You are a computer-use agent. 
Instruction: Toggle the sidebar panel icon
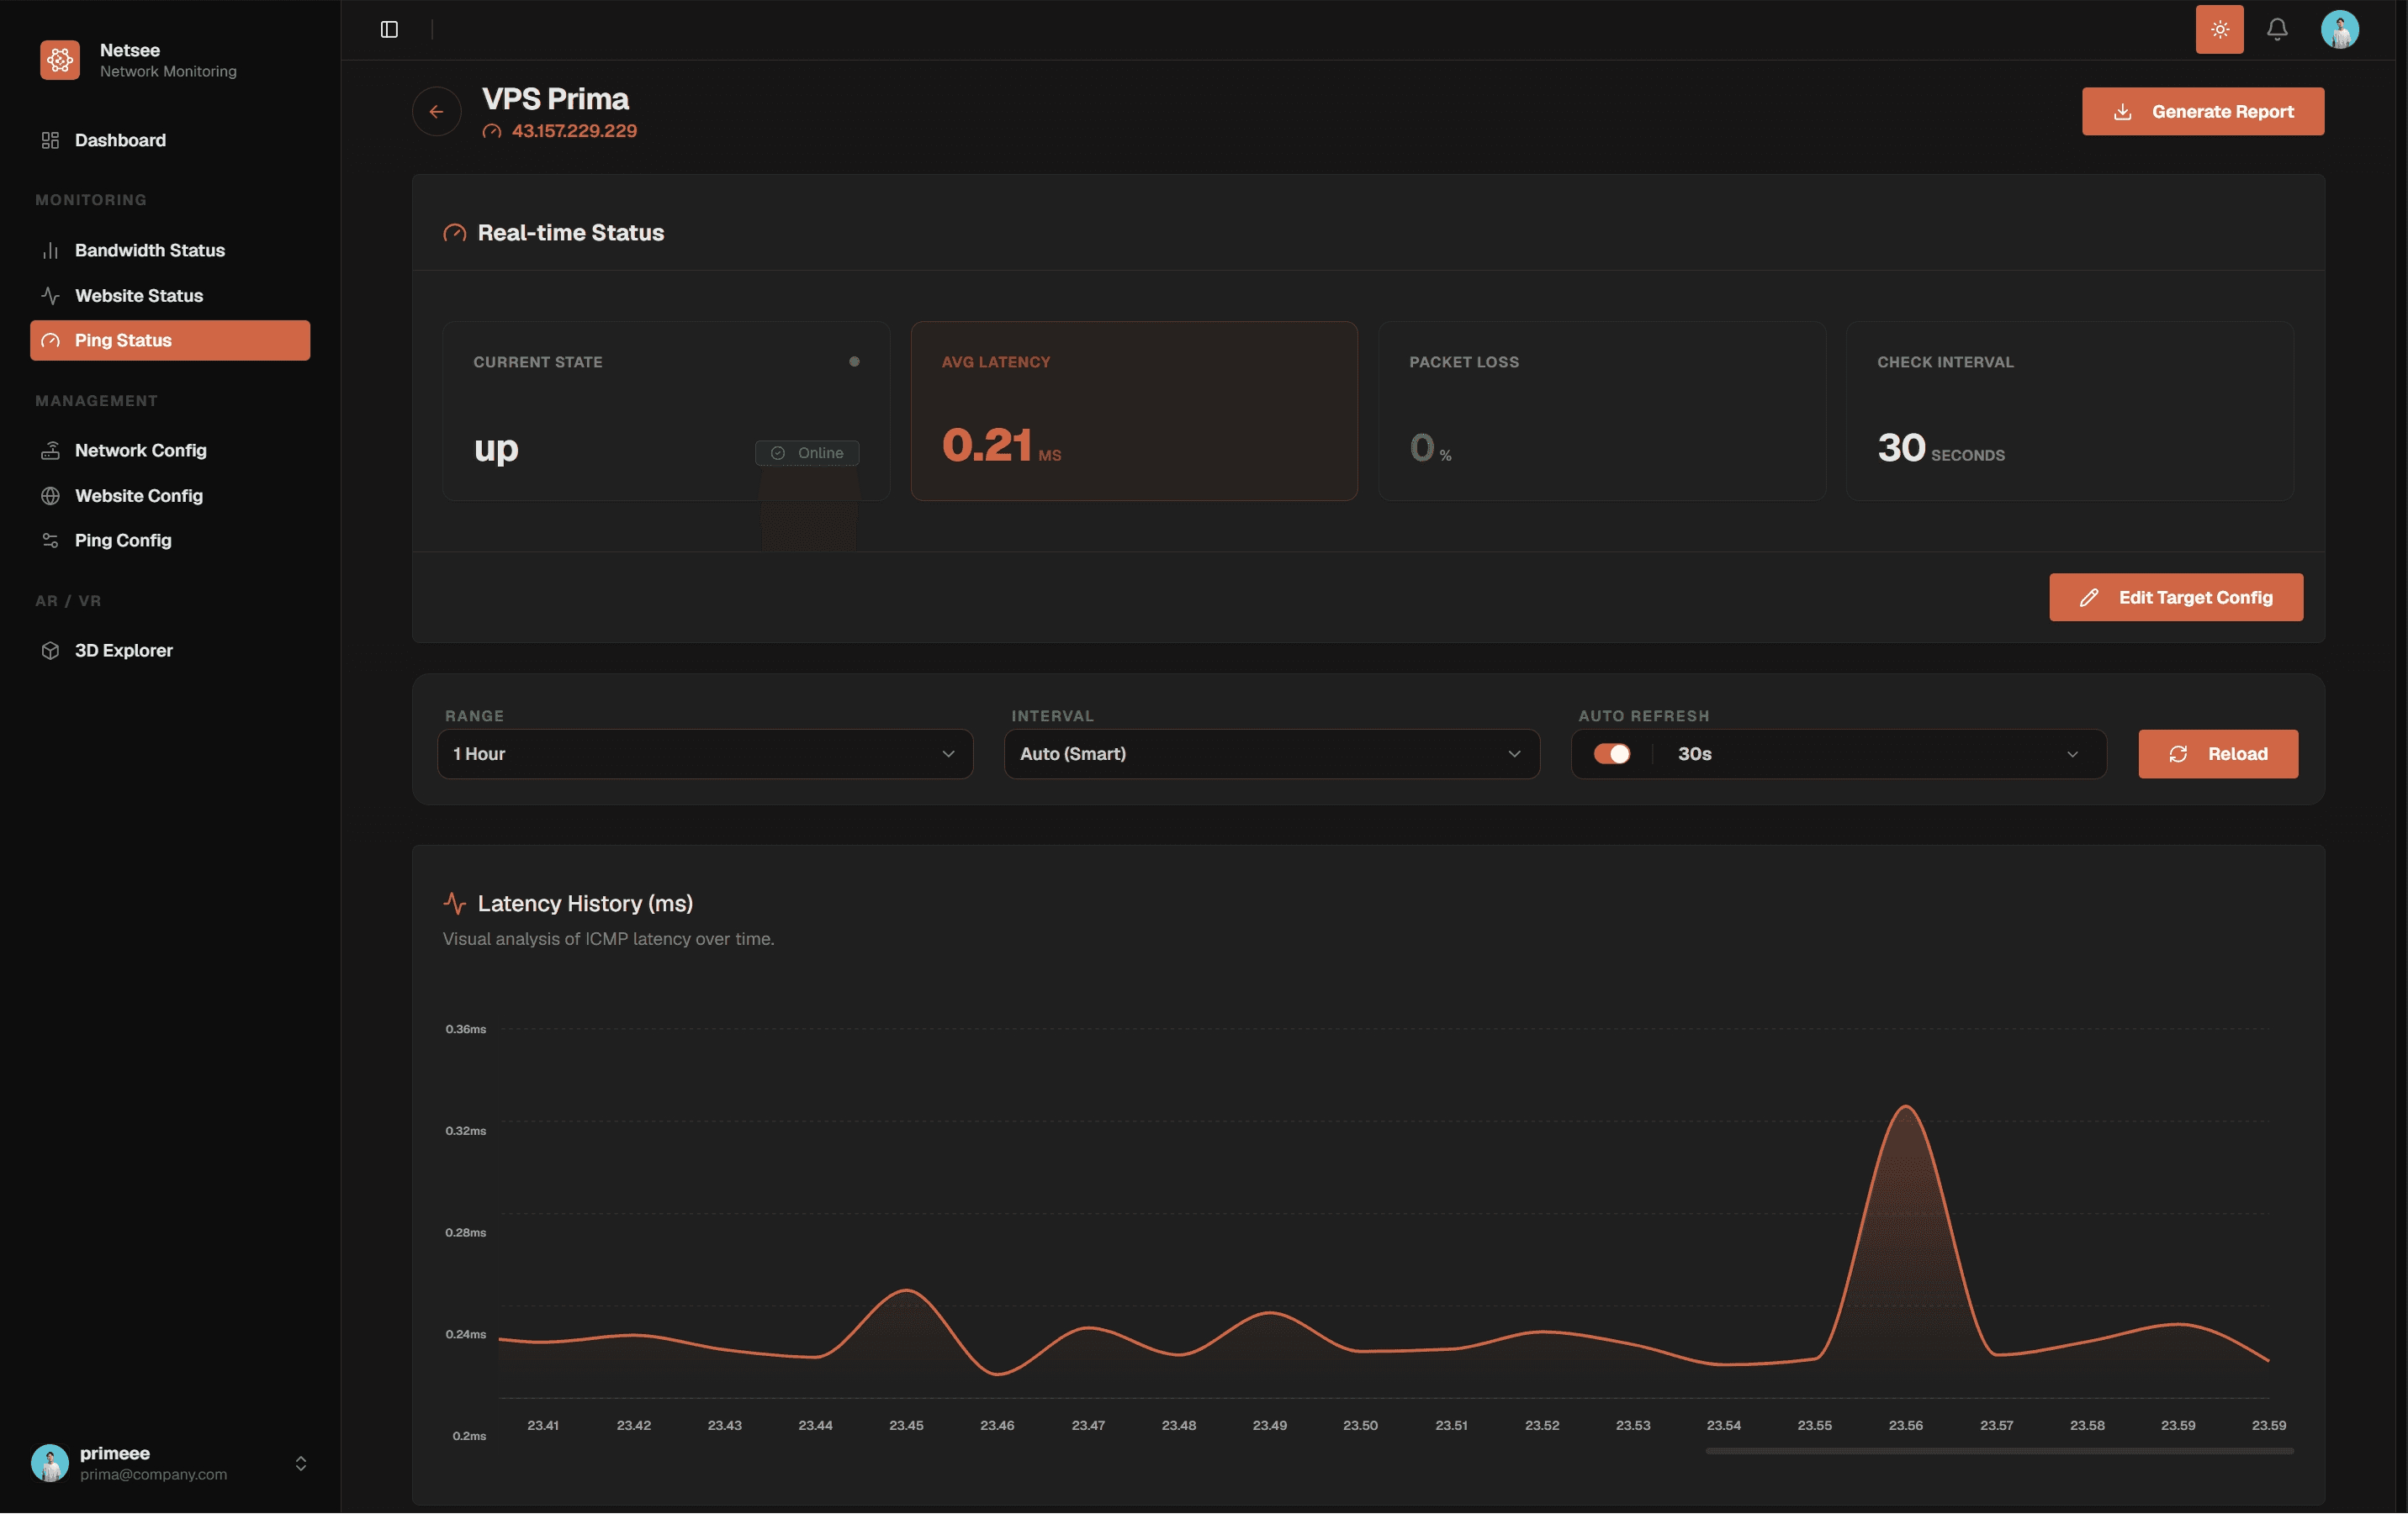[389, 30]
